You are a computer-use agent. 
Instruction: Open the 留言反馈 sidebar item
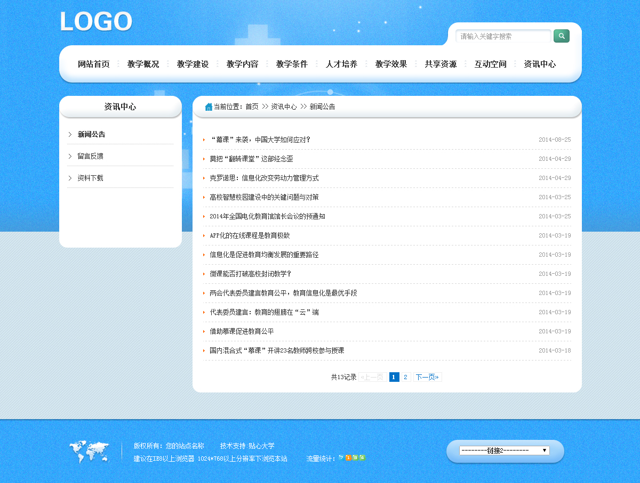click(x=90, y=157)
